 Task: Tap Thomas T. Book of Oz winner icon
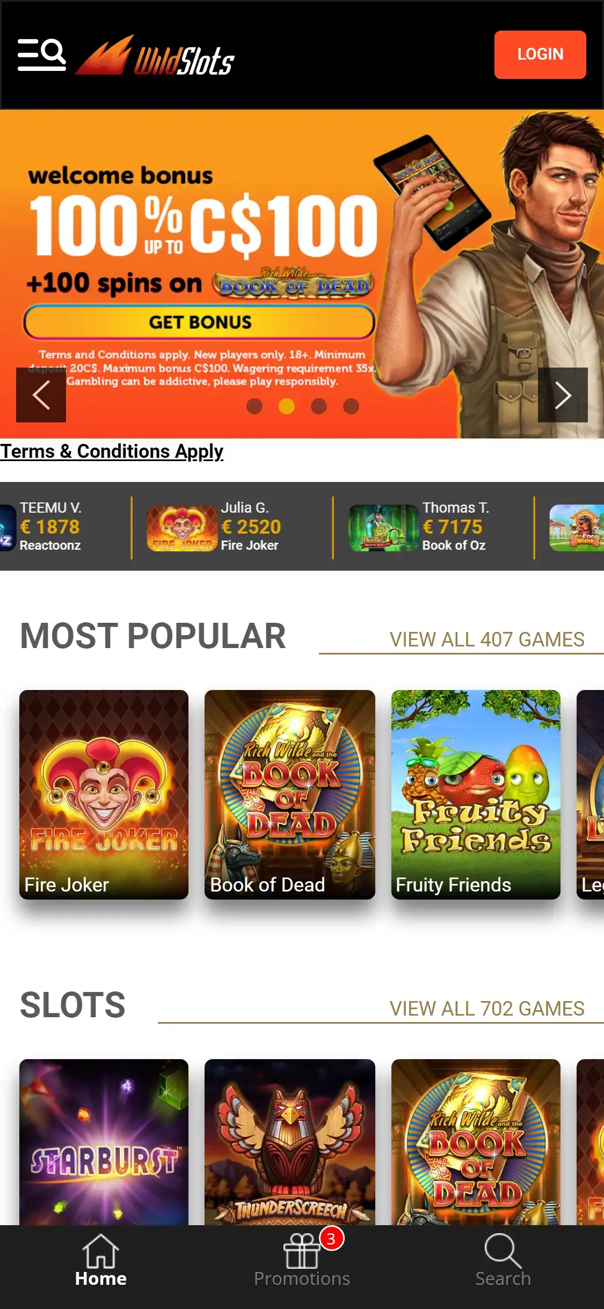point(384,528)
